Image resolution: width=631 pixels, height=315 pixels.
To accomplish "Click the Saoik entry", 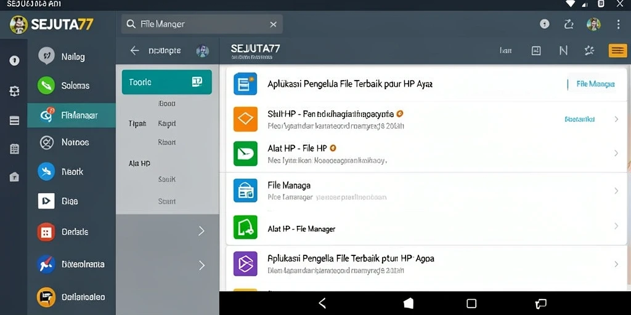I will [x=166, y=180].
